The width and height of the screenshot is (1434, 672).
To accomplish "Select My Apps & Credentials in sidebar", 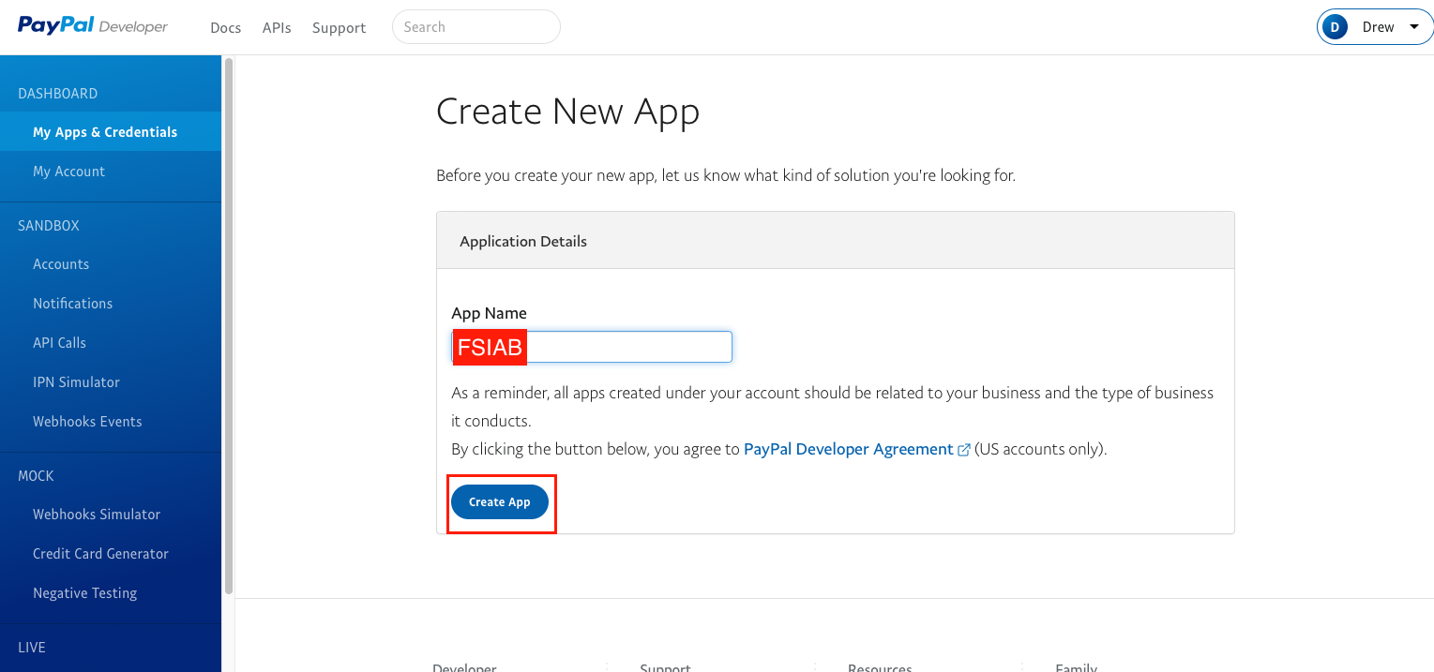I will 111,132.
